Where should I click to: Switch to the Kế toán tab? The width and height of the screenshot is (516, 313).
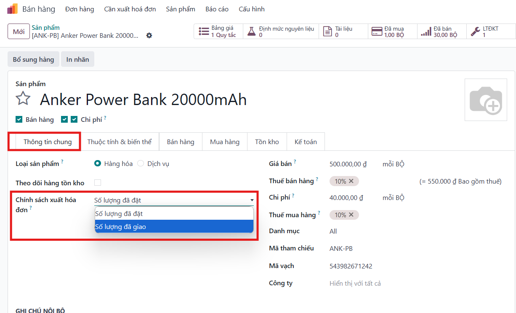306,142
